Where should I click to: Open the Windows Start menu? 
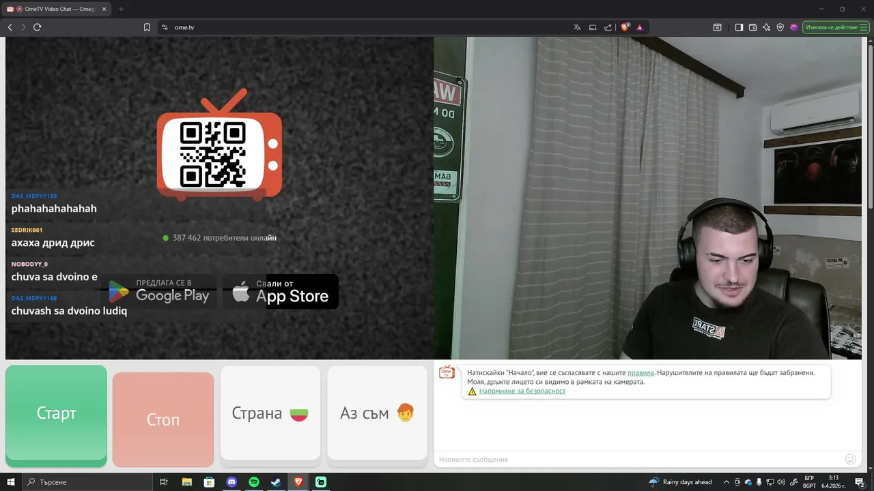10,482
